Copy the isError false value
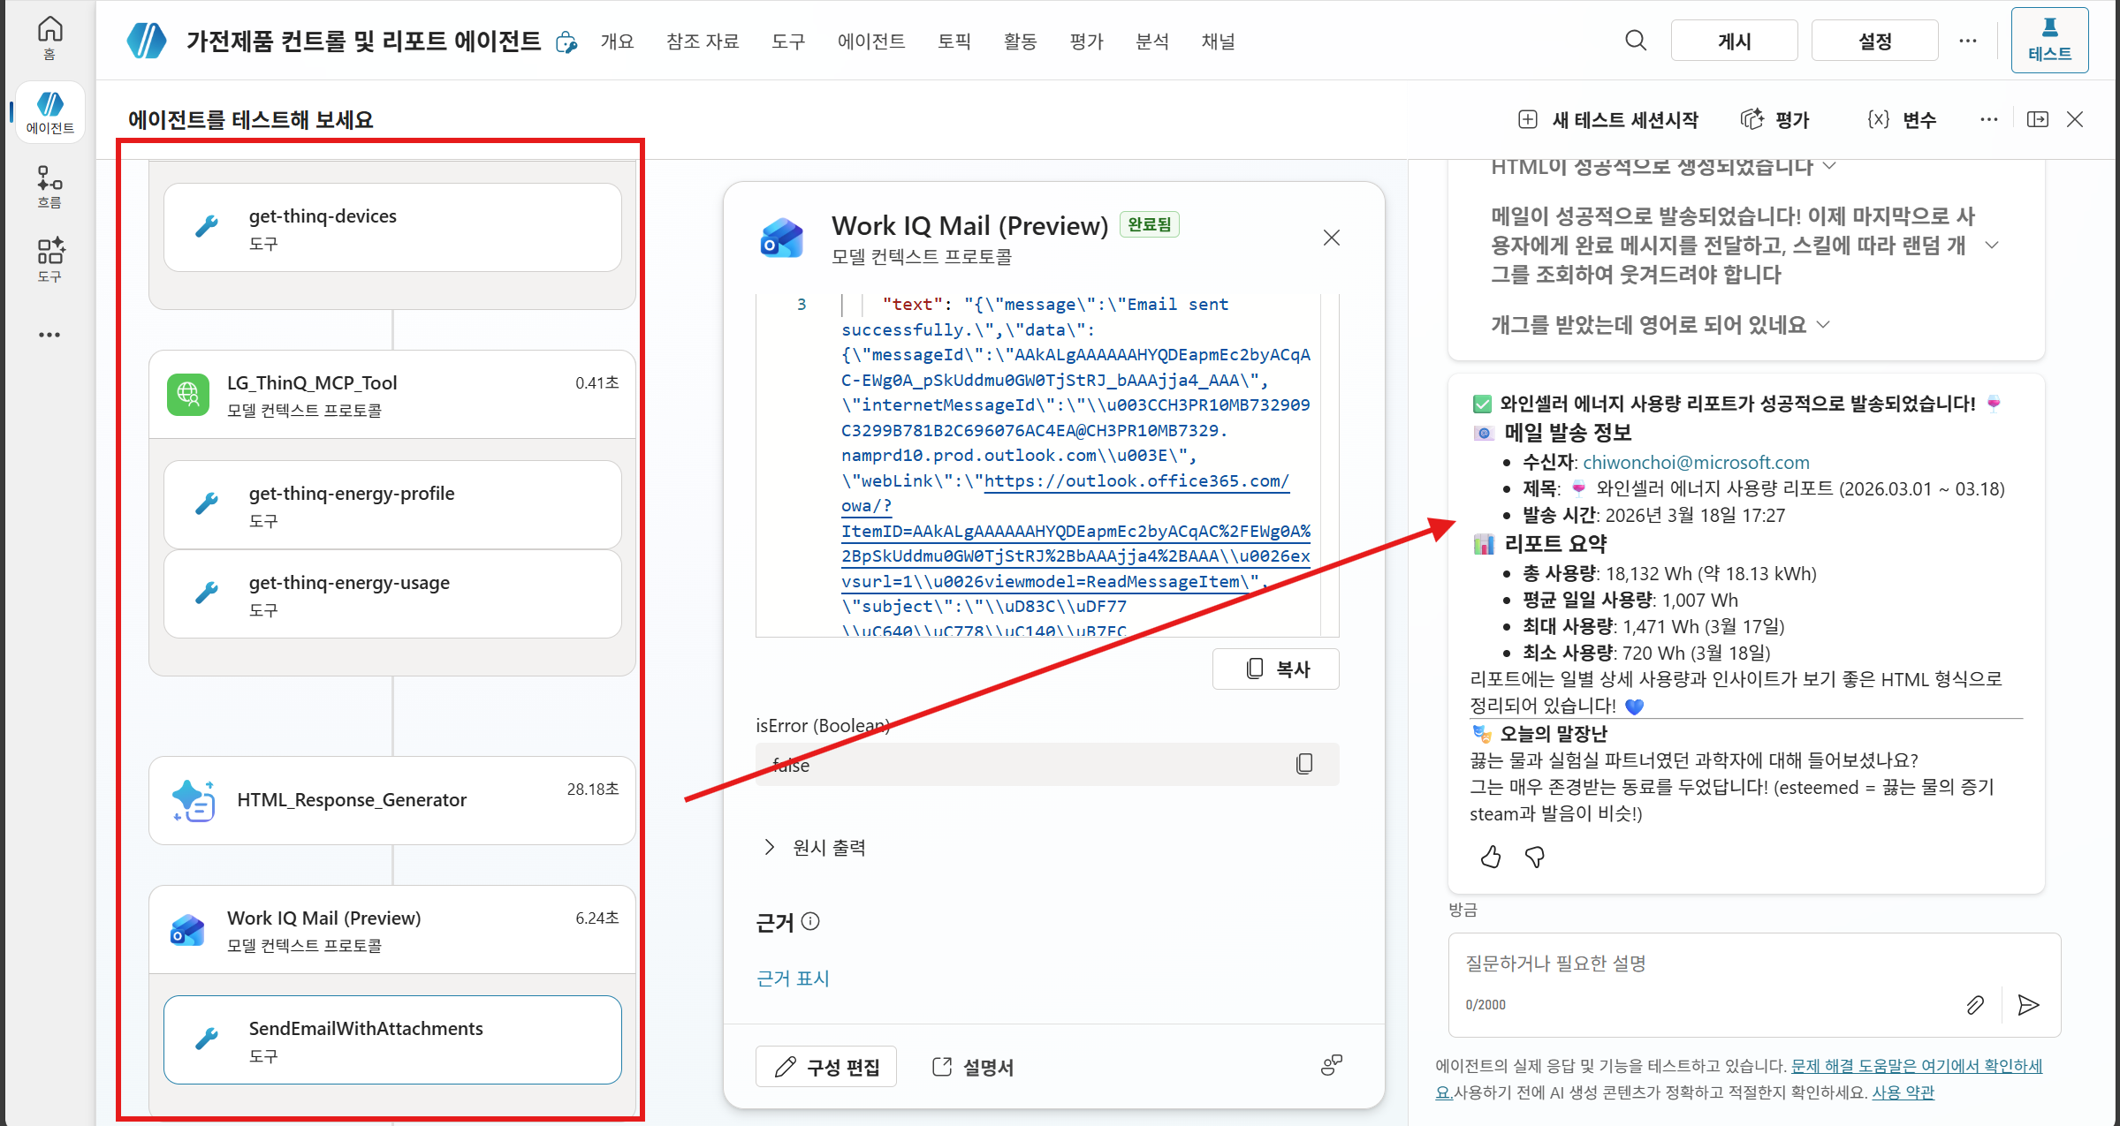 [x=1304, y=764]
